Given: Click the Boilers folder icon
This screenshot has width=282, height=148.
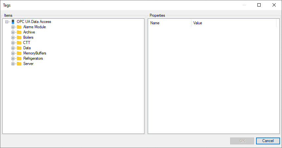Looking at the screenshot, I should pyautogui.click(x=19, y=37).
